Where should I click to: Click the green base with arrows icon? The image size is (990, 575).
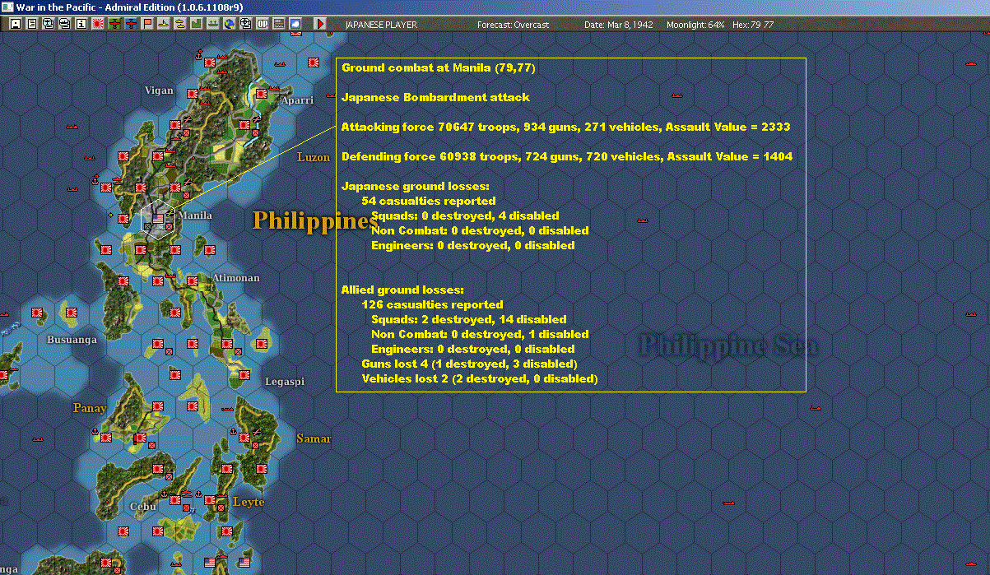click(x=213, y=24)
